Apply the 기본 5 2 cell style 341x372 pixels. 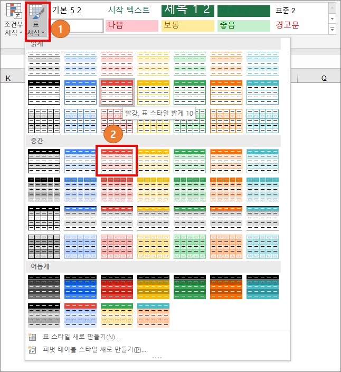click(78, 10)
